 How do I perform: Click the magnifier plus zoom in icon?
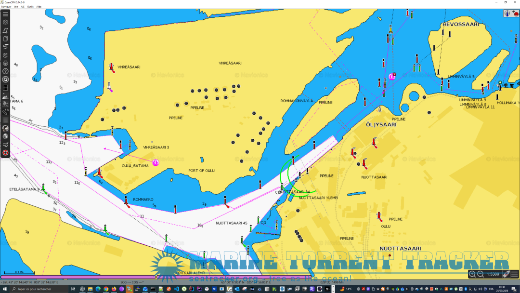[x=472, y=274]
